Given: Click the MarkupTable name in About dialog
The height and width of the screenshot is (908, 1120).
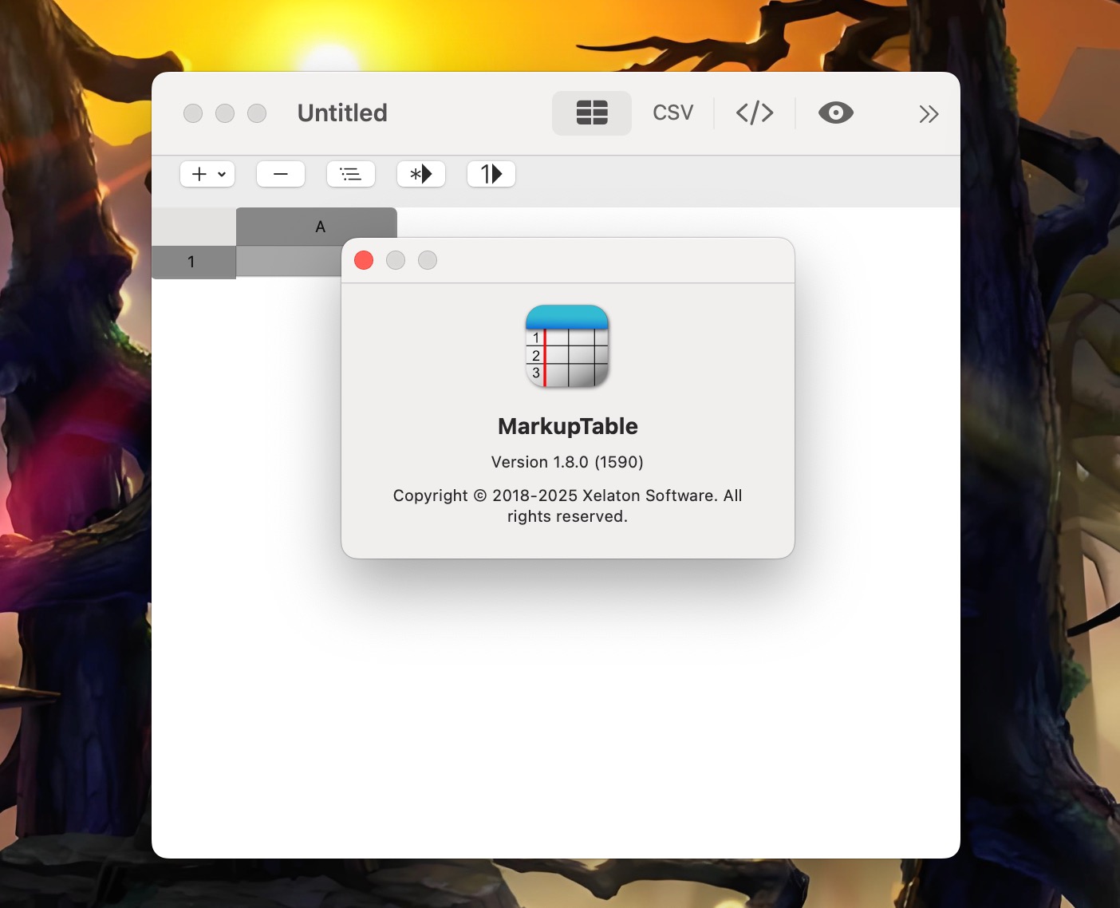Looking at the screenshot, I should pyautogui.click(x=568, y=426).
